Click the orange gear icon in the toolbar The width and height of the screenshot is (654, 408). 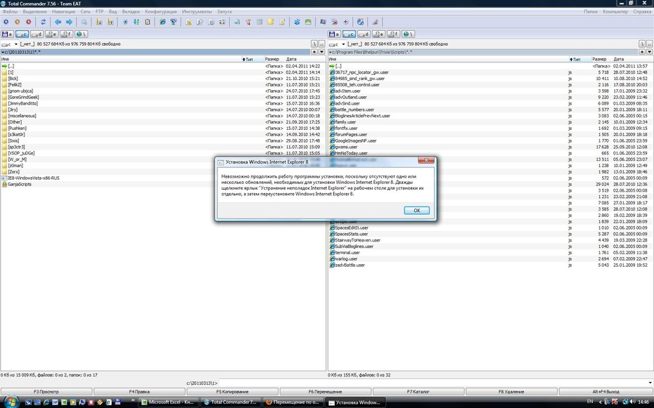18,22
